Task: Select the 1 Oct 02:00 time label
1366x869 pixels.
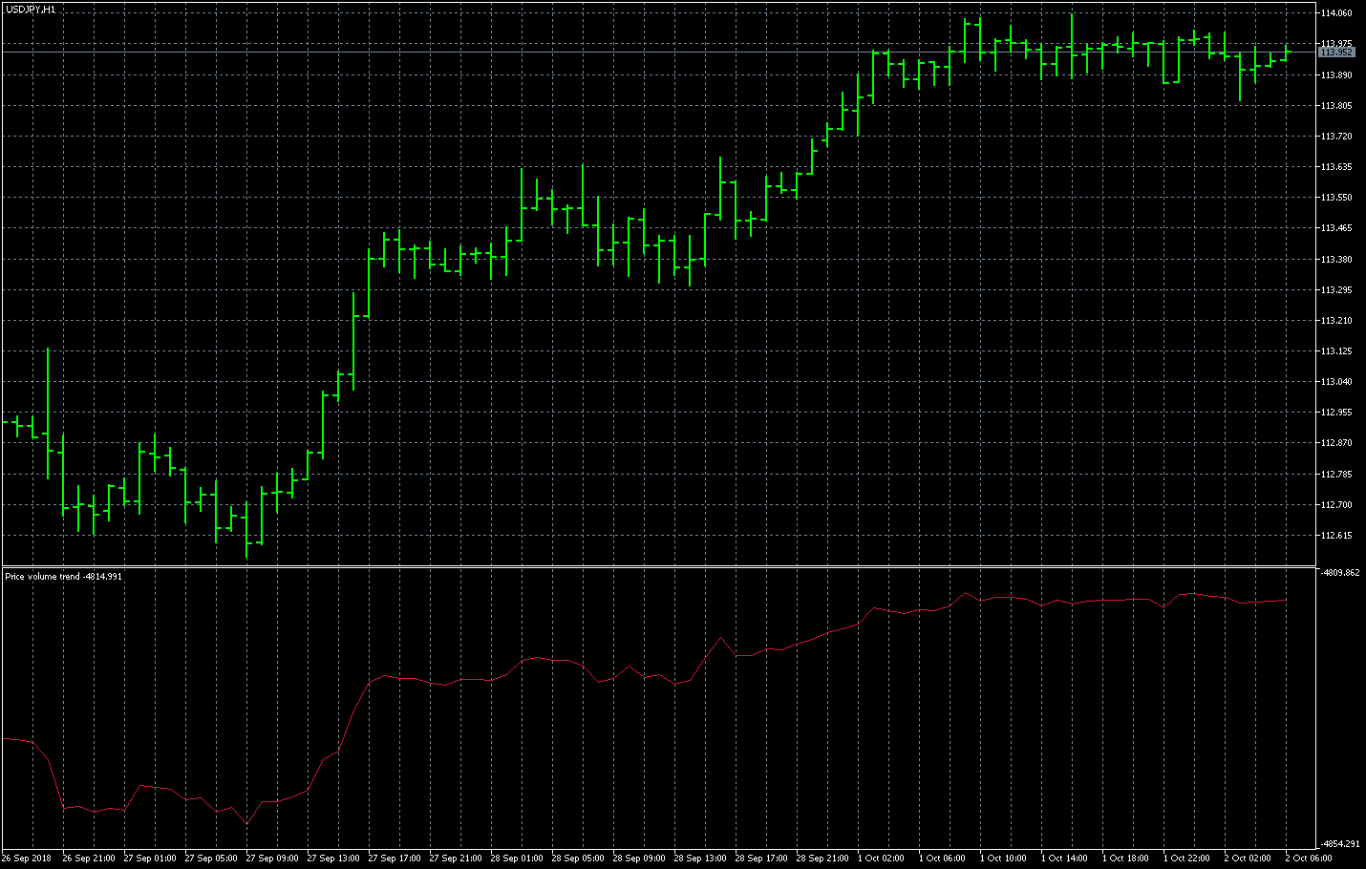Action: tap(881, 858)
